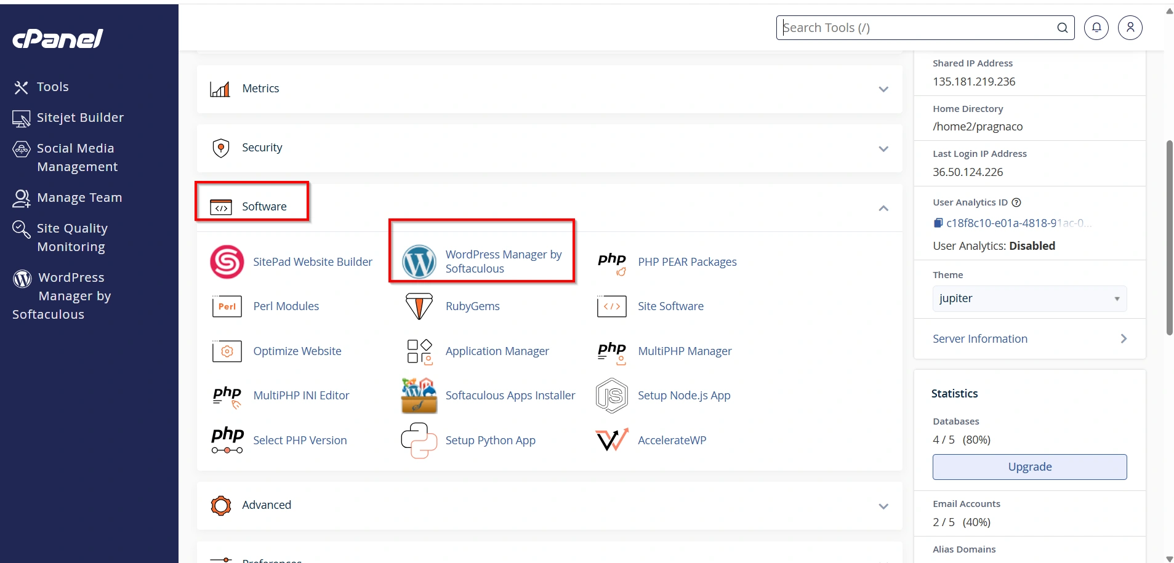The height and width of the screenshot is (563, 1174).
Task: Click the Application Manager icon
Action: tap(420, 351)
